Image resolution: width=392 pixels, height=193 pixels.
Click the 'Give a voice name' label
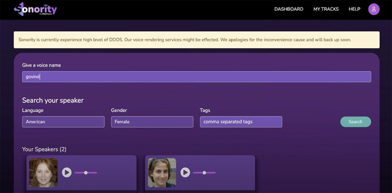click(x=41, y=65)
